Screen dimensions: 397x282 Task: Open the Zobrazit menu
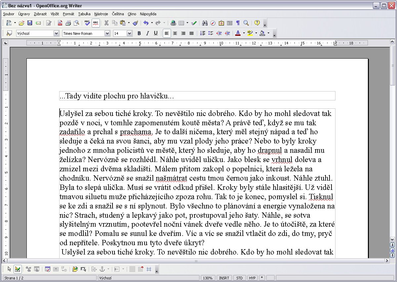pos(40,14)
